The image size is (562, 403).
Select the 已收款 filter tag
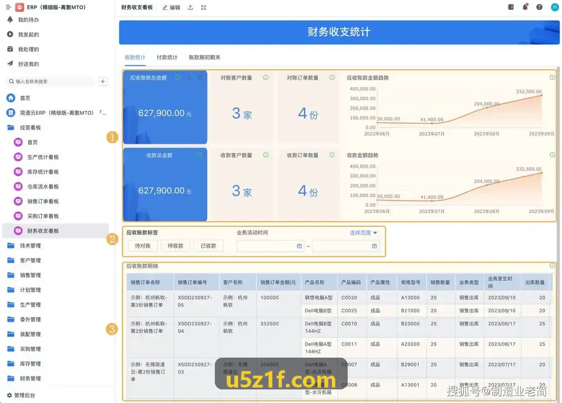(x=208, y=246)
